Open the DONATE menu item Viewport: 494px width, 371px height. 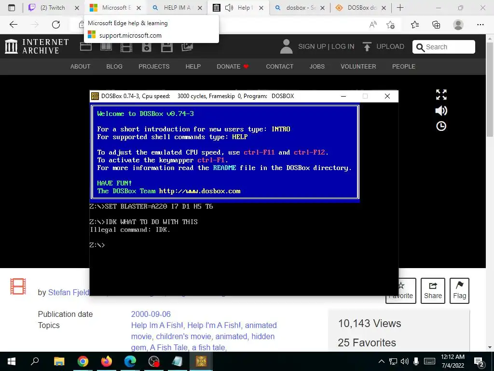coord(233,67)
